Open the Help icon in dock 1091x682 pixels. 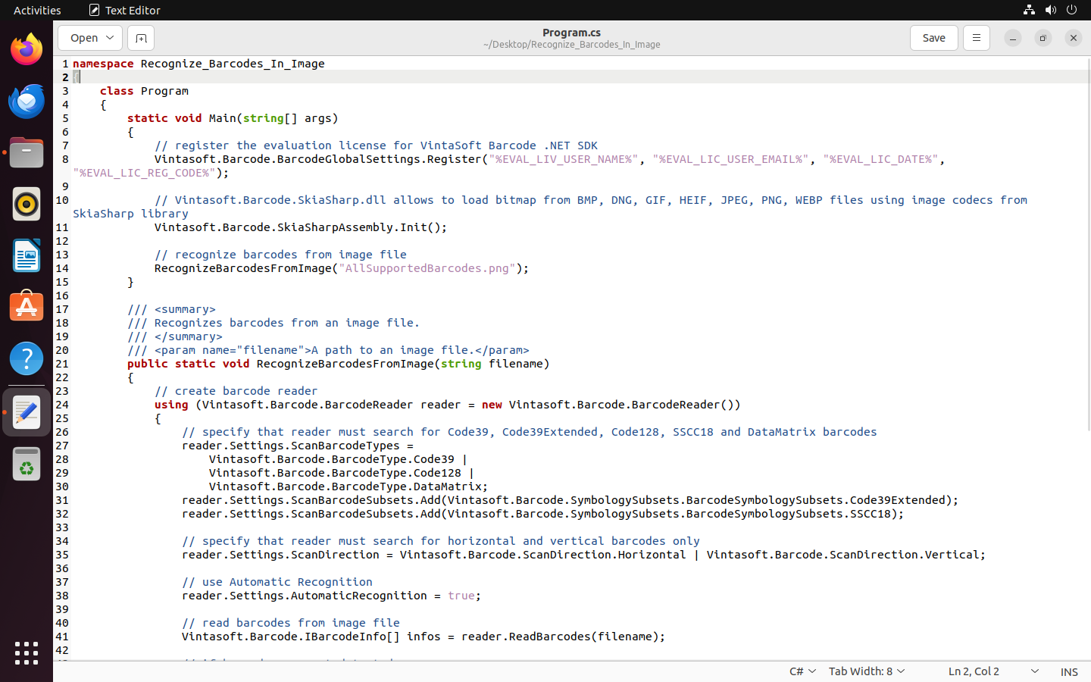[27, 359]
